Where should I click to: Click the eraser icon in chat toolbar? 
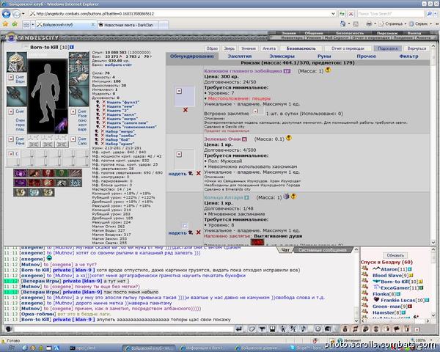(x=252, y=329)
